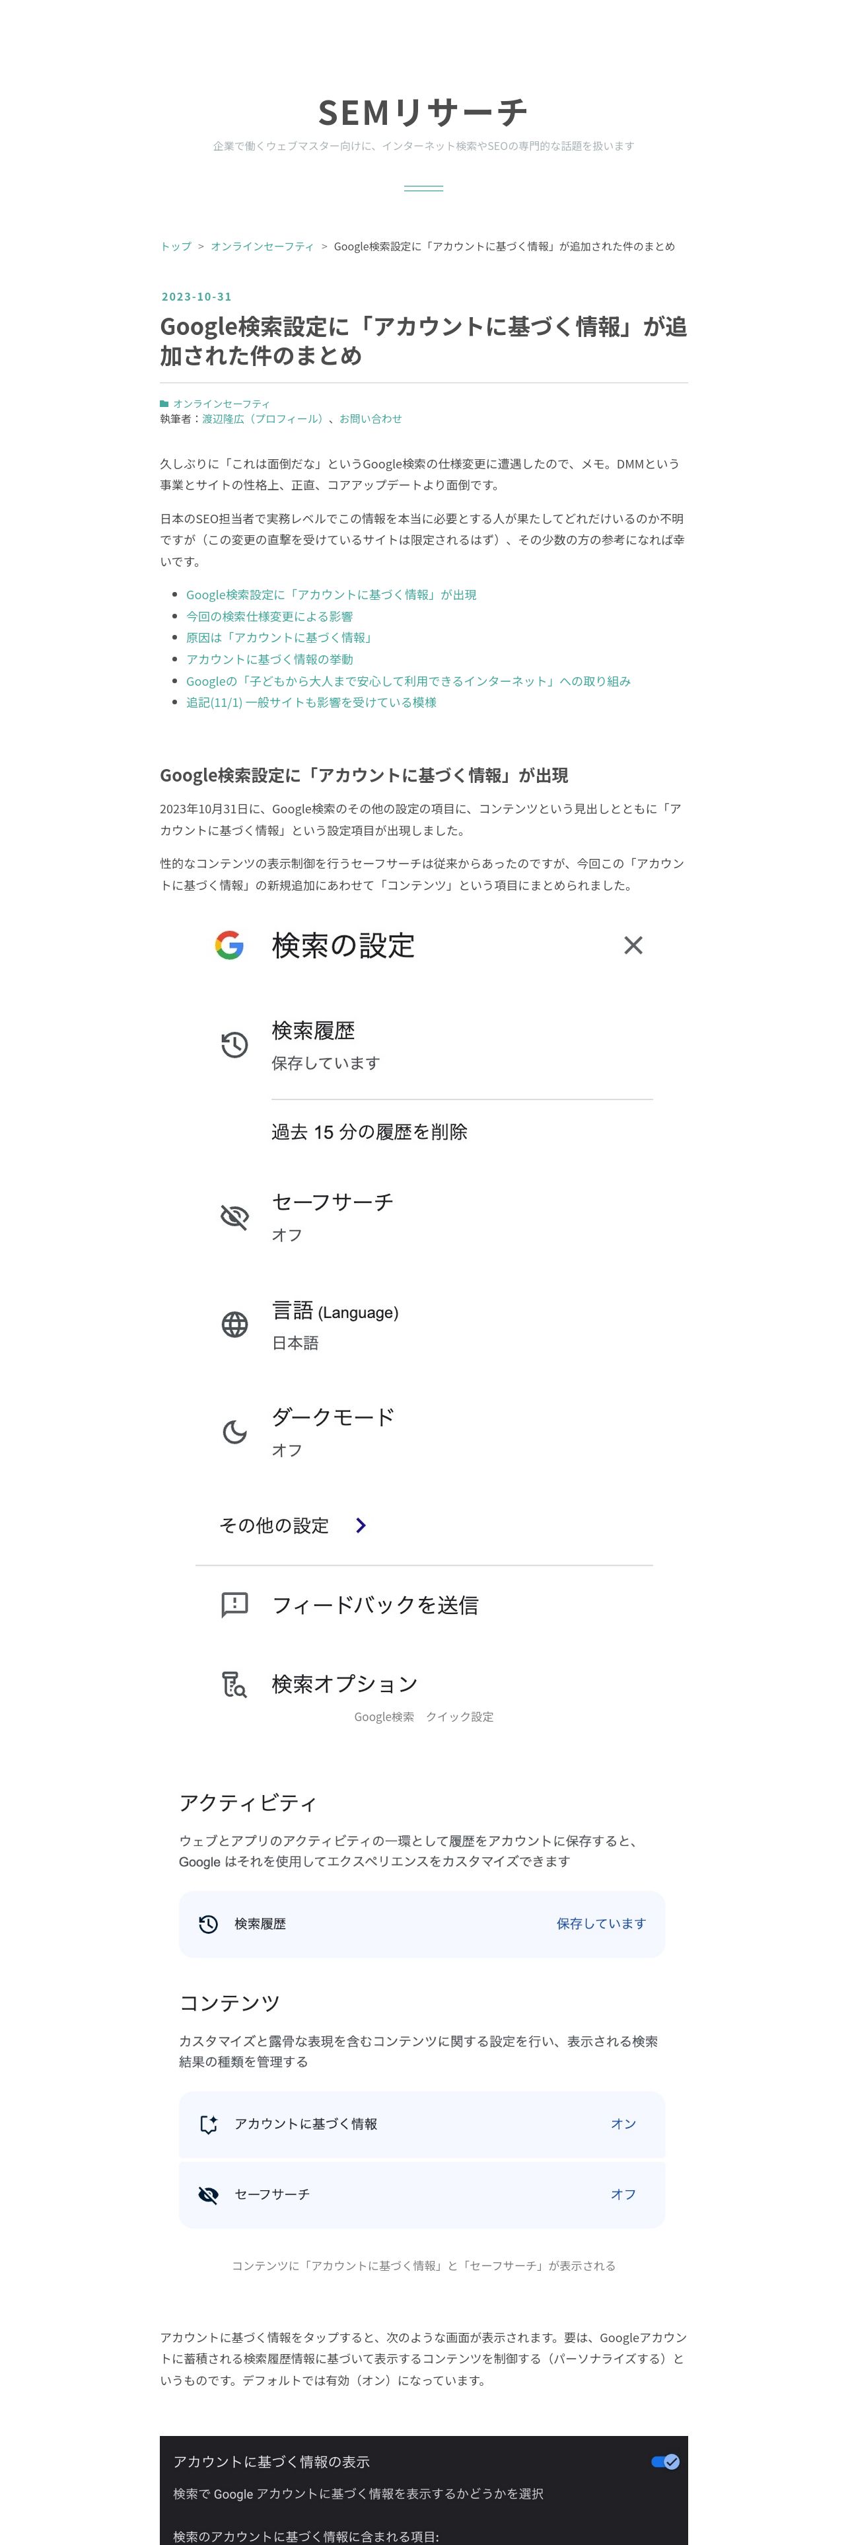Click the Google logo in search settings
This screenshot has width=848, height=2545.
[x=229, y=945]
